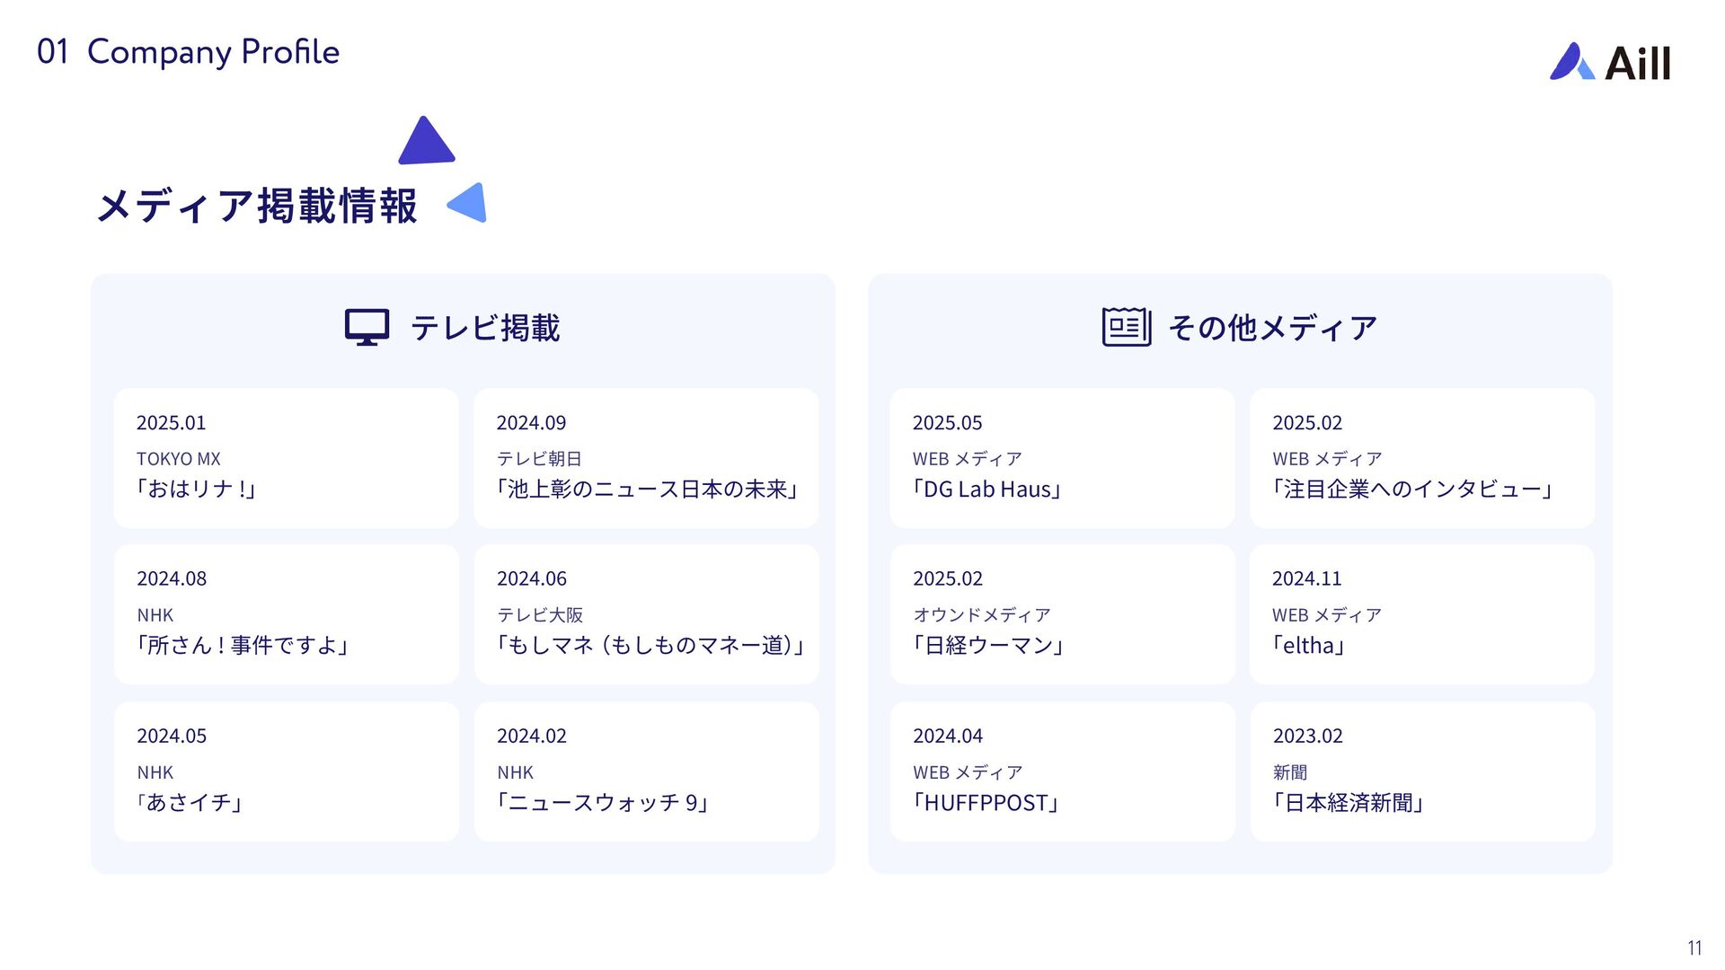Select the NHK あさイチ card
1725x970 pixels.
pyautogui.click(x=286, y=772)
